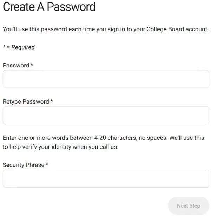Image resolution: width=211 pixels, height=217 pixels.
Task: Select the Security Phrase input field
Action: pyautogui.click(x=106, y=178)
